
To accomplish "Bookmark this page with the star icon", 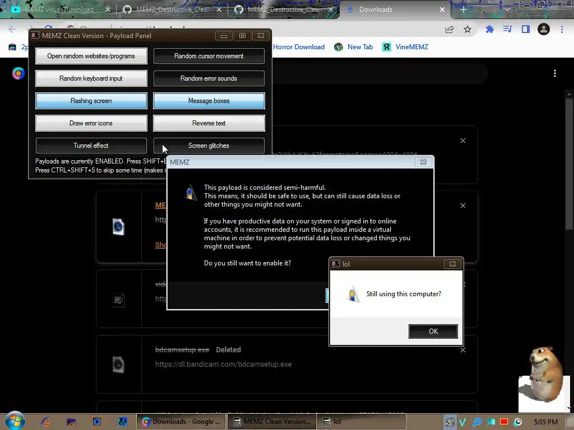I will (x=467, y=29).
